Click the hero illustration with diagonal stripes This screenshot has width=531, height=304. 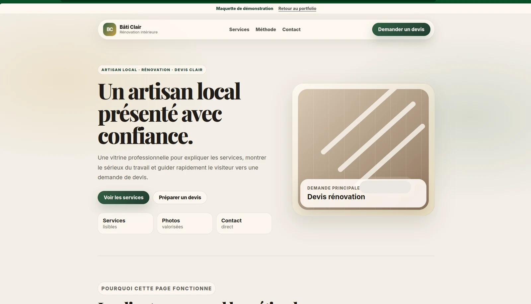tap(363, 149)
